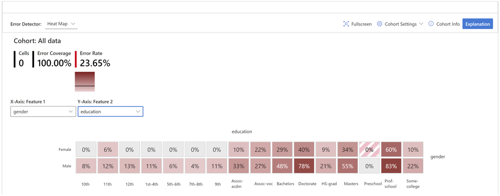Open the Y-Axis education feature dropdown
Screen dimensions: 500x196
[x=110, y=111]
